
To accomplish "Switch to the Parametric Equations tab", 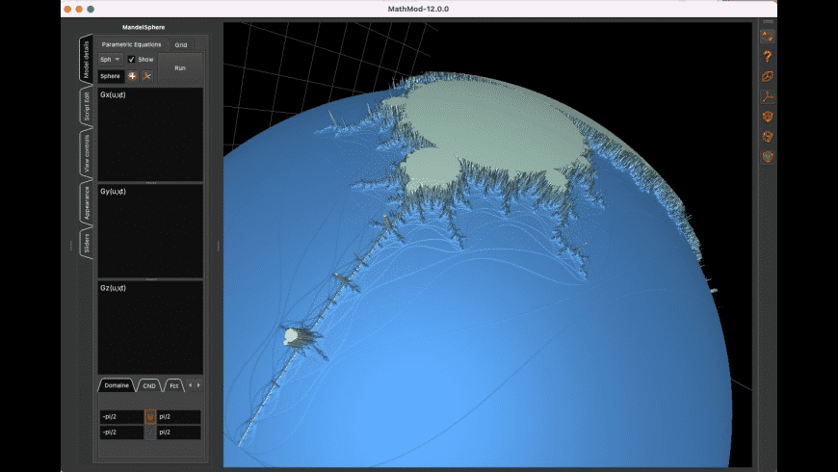I will (x=131, y=44).
